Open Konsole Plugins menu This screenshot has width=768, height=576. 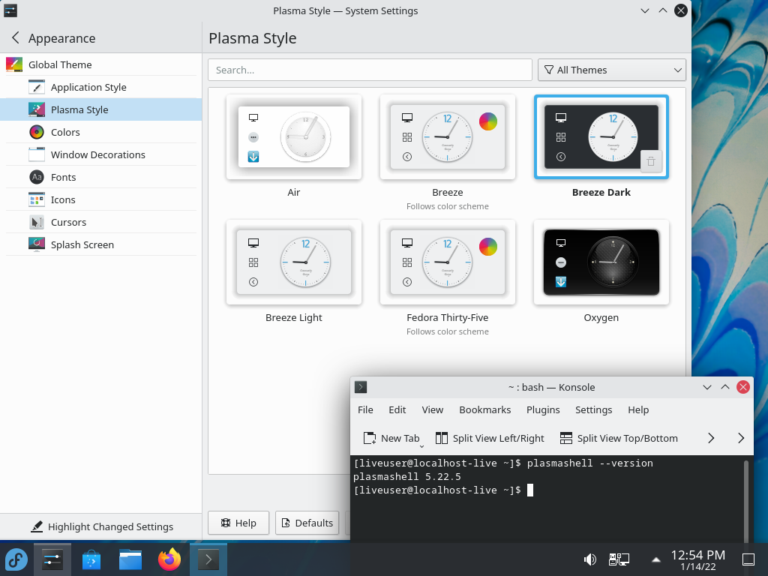coord(543,410)
